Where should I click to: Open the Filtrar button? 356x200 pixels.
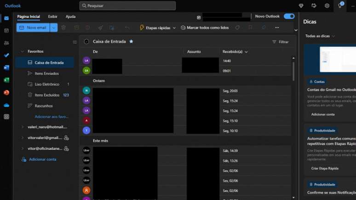(281, 42)
